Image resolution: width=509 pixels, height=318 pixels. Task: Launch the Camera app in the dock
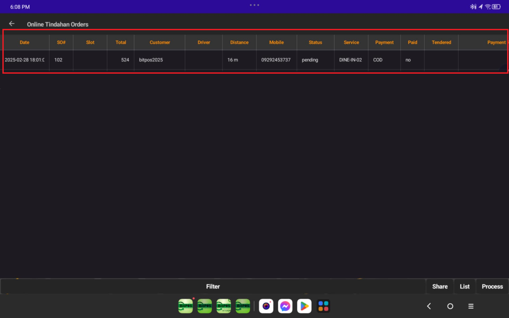coord(266,306)
